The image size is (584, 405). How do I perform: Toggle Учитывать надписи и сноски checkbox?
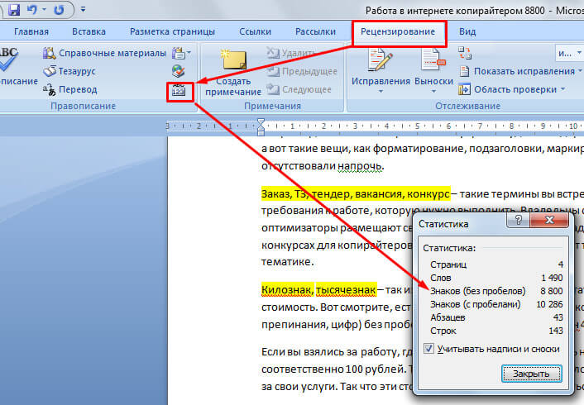point(428,349)
